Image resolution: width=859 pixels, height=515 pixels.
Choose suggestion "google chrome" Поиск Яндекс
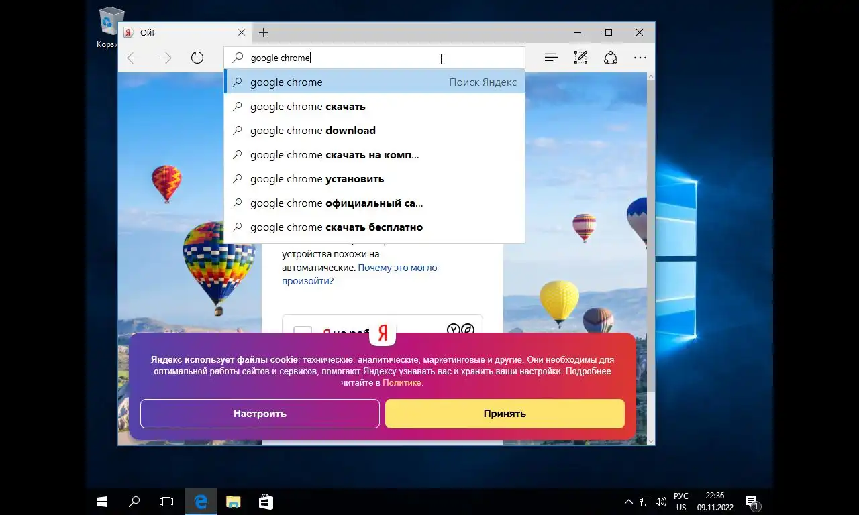pos(374,82)
